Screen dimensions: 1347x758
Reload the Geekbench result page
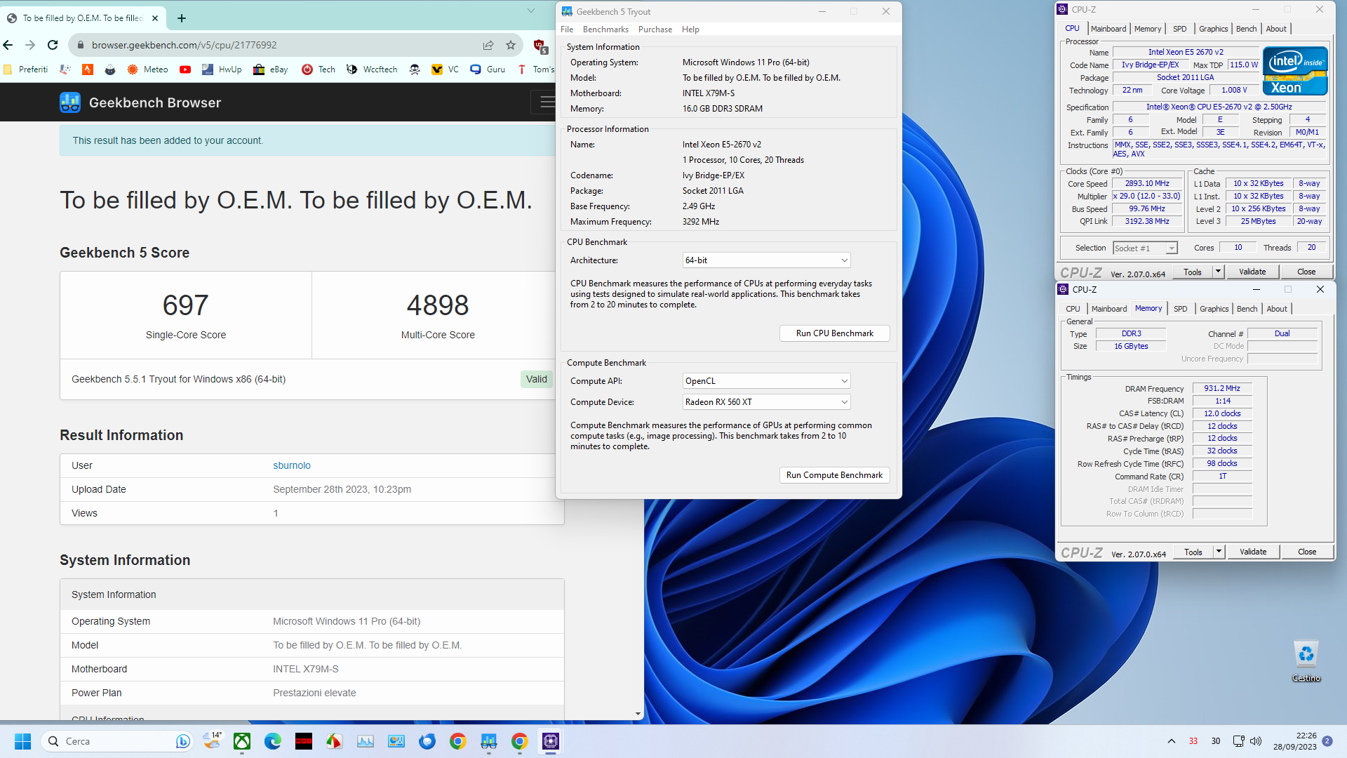tap(53, 45)
